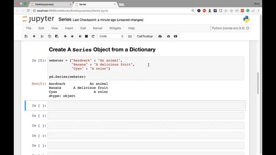Restart the kernel circular arrow icon
The image size is (276, 155).
(x=93, y=36)
